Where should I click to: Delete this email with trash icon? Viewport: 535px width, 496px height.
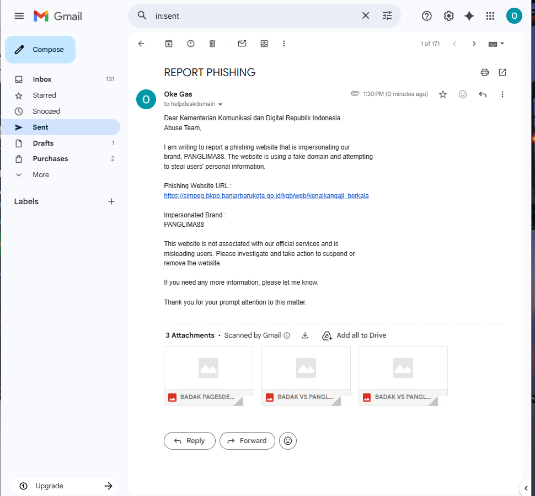[212, 44]
